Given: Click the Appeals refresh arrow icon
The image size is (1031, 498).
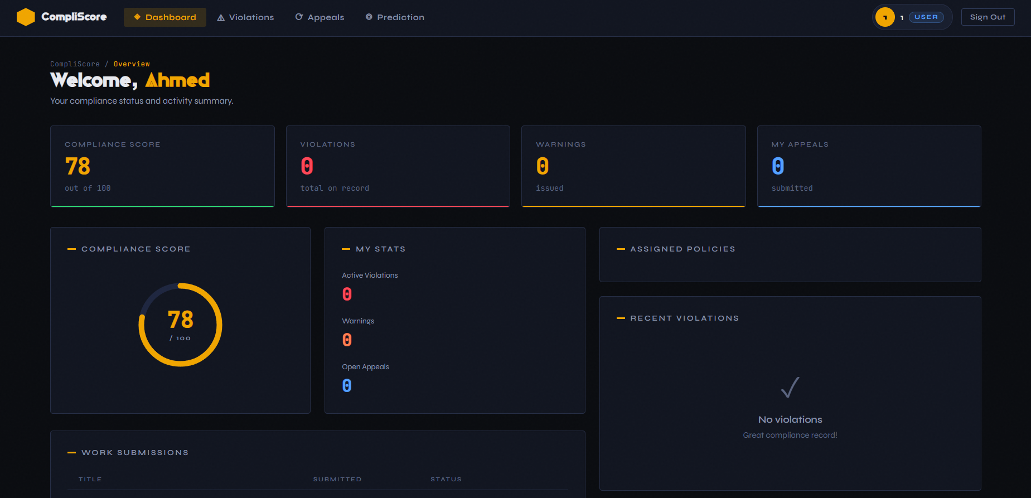Looking at the screenshot, I should [299, 17].
